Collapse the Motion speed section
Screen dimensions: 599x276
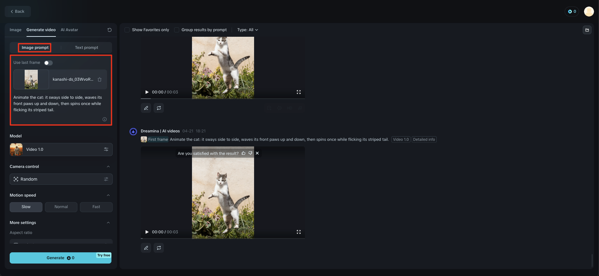108,195
